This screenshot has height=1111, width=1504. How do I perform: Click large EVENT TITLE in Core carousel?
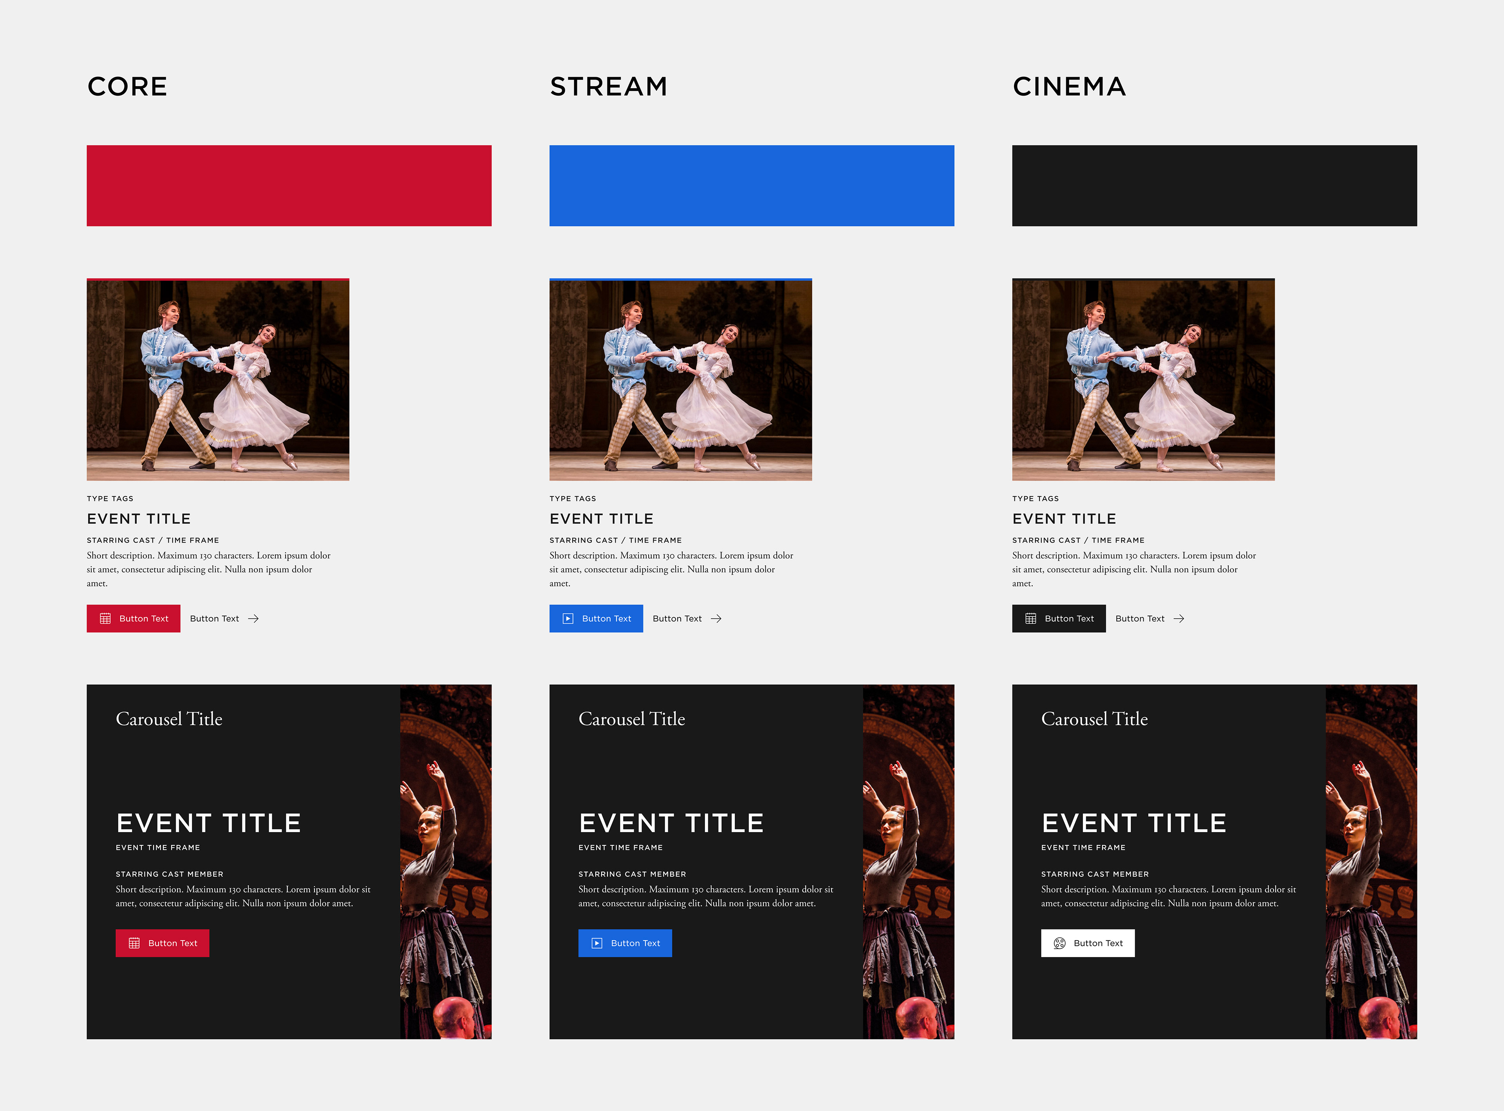(x=208, y=823)
